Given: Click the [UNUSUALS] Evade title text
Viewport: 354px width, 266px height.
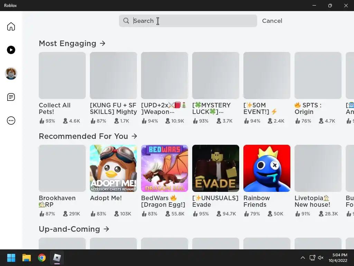Looking at the screenshot, I should point(215,201).
